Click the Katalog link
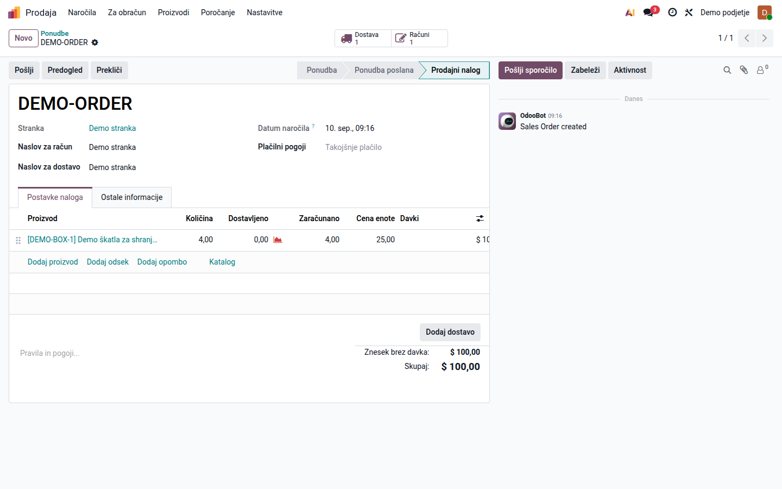 222,262
